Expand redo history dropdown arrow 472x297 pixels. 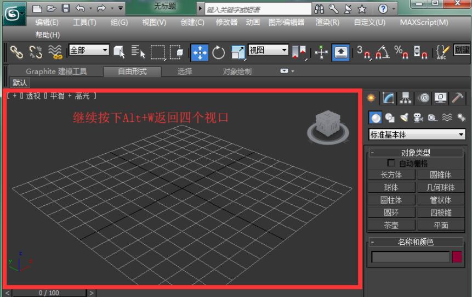112,8
